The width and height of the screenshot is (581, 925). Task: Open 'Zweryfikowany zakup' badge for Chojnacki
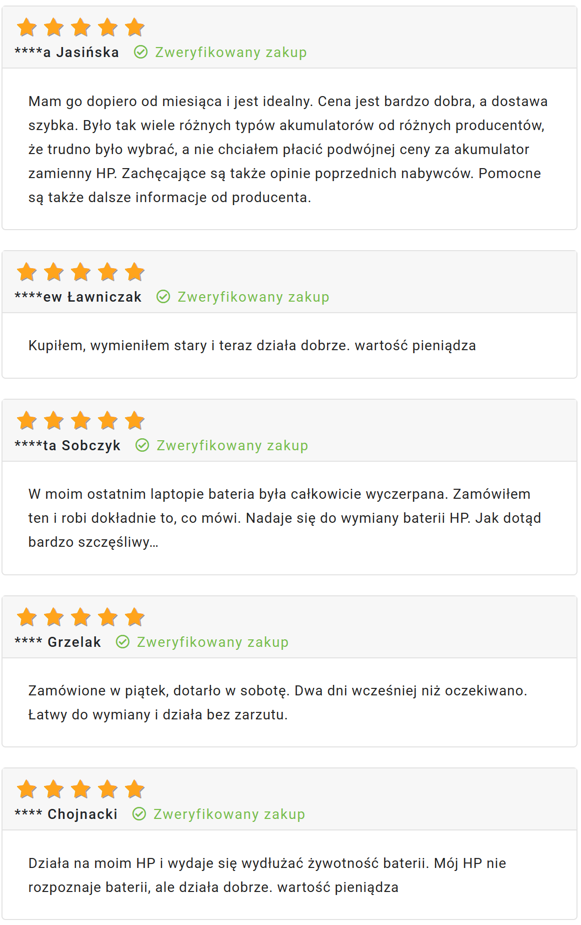[x=229, y=814]
